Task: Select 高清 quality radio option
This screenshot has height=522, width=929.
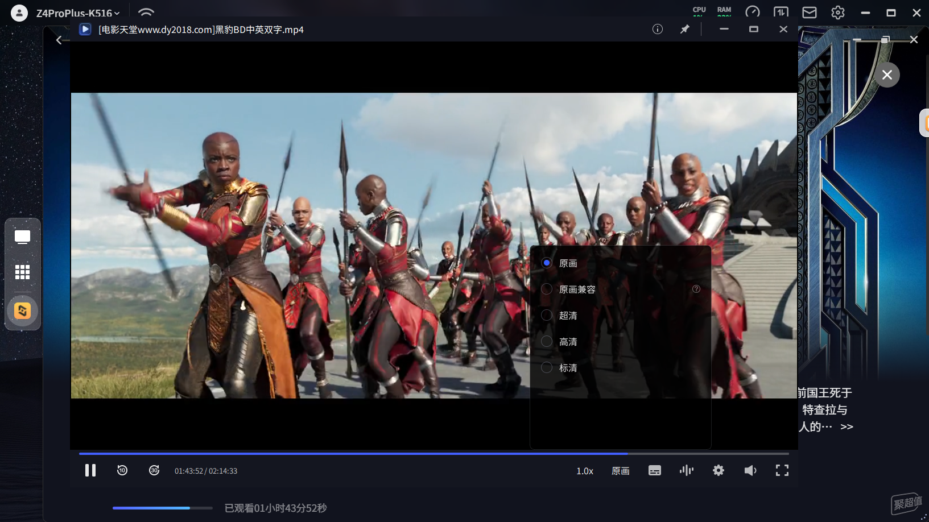Action: 547,341
